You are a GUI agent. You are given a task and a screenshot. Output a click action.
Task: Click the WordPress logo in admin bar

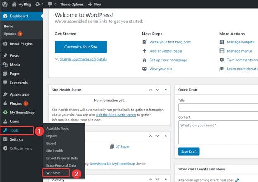[x=5, y=4]
